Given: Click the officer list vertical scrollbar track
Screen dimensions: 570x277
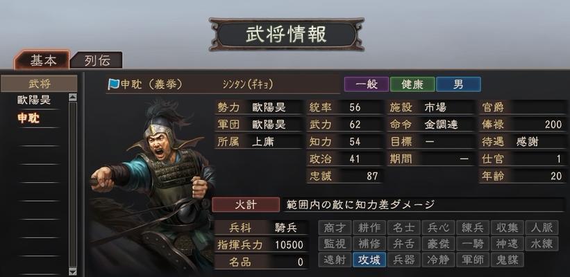Looking at the screenshot, I should click(x=73, y=184).
